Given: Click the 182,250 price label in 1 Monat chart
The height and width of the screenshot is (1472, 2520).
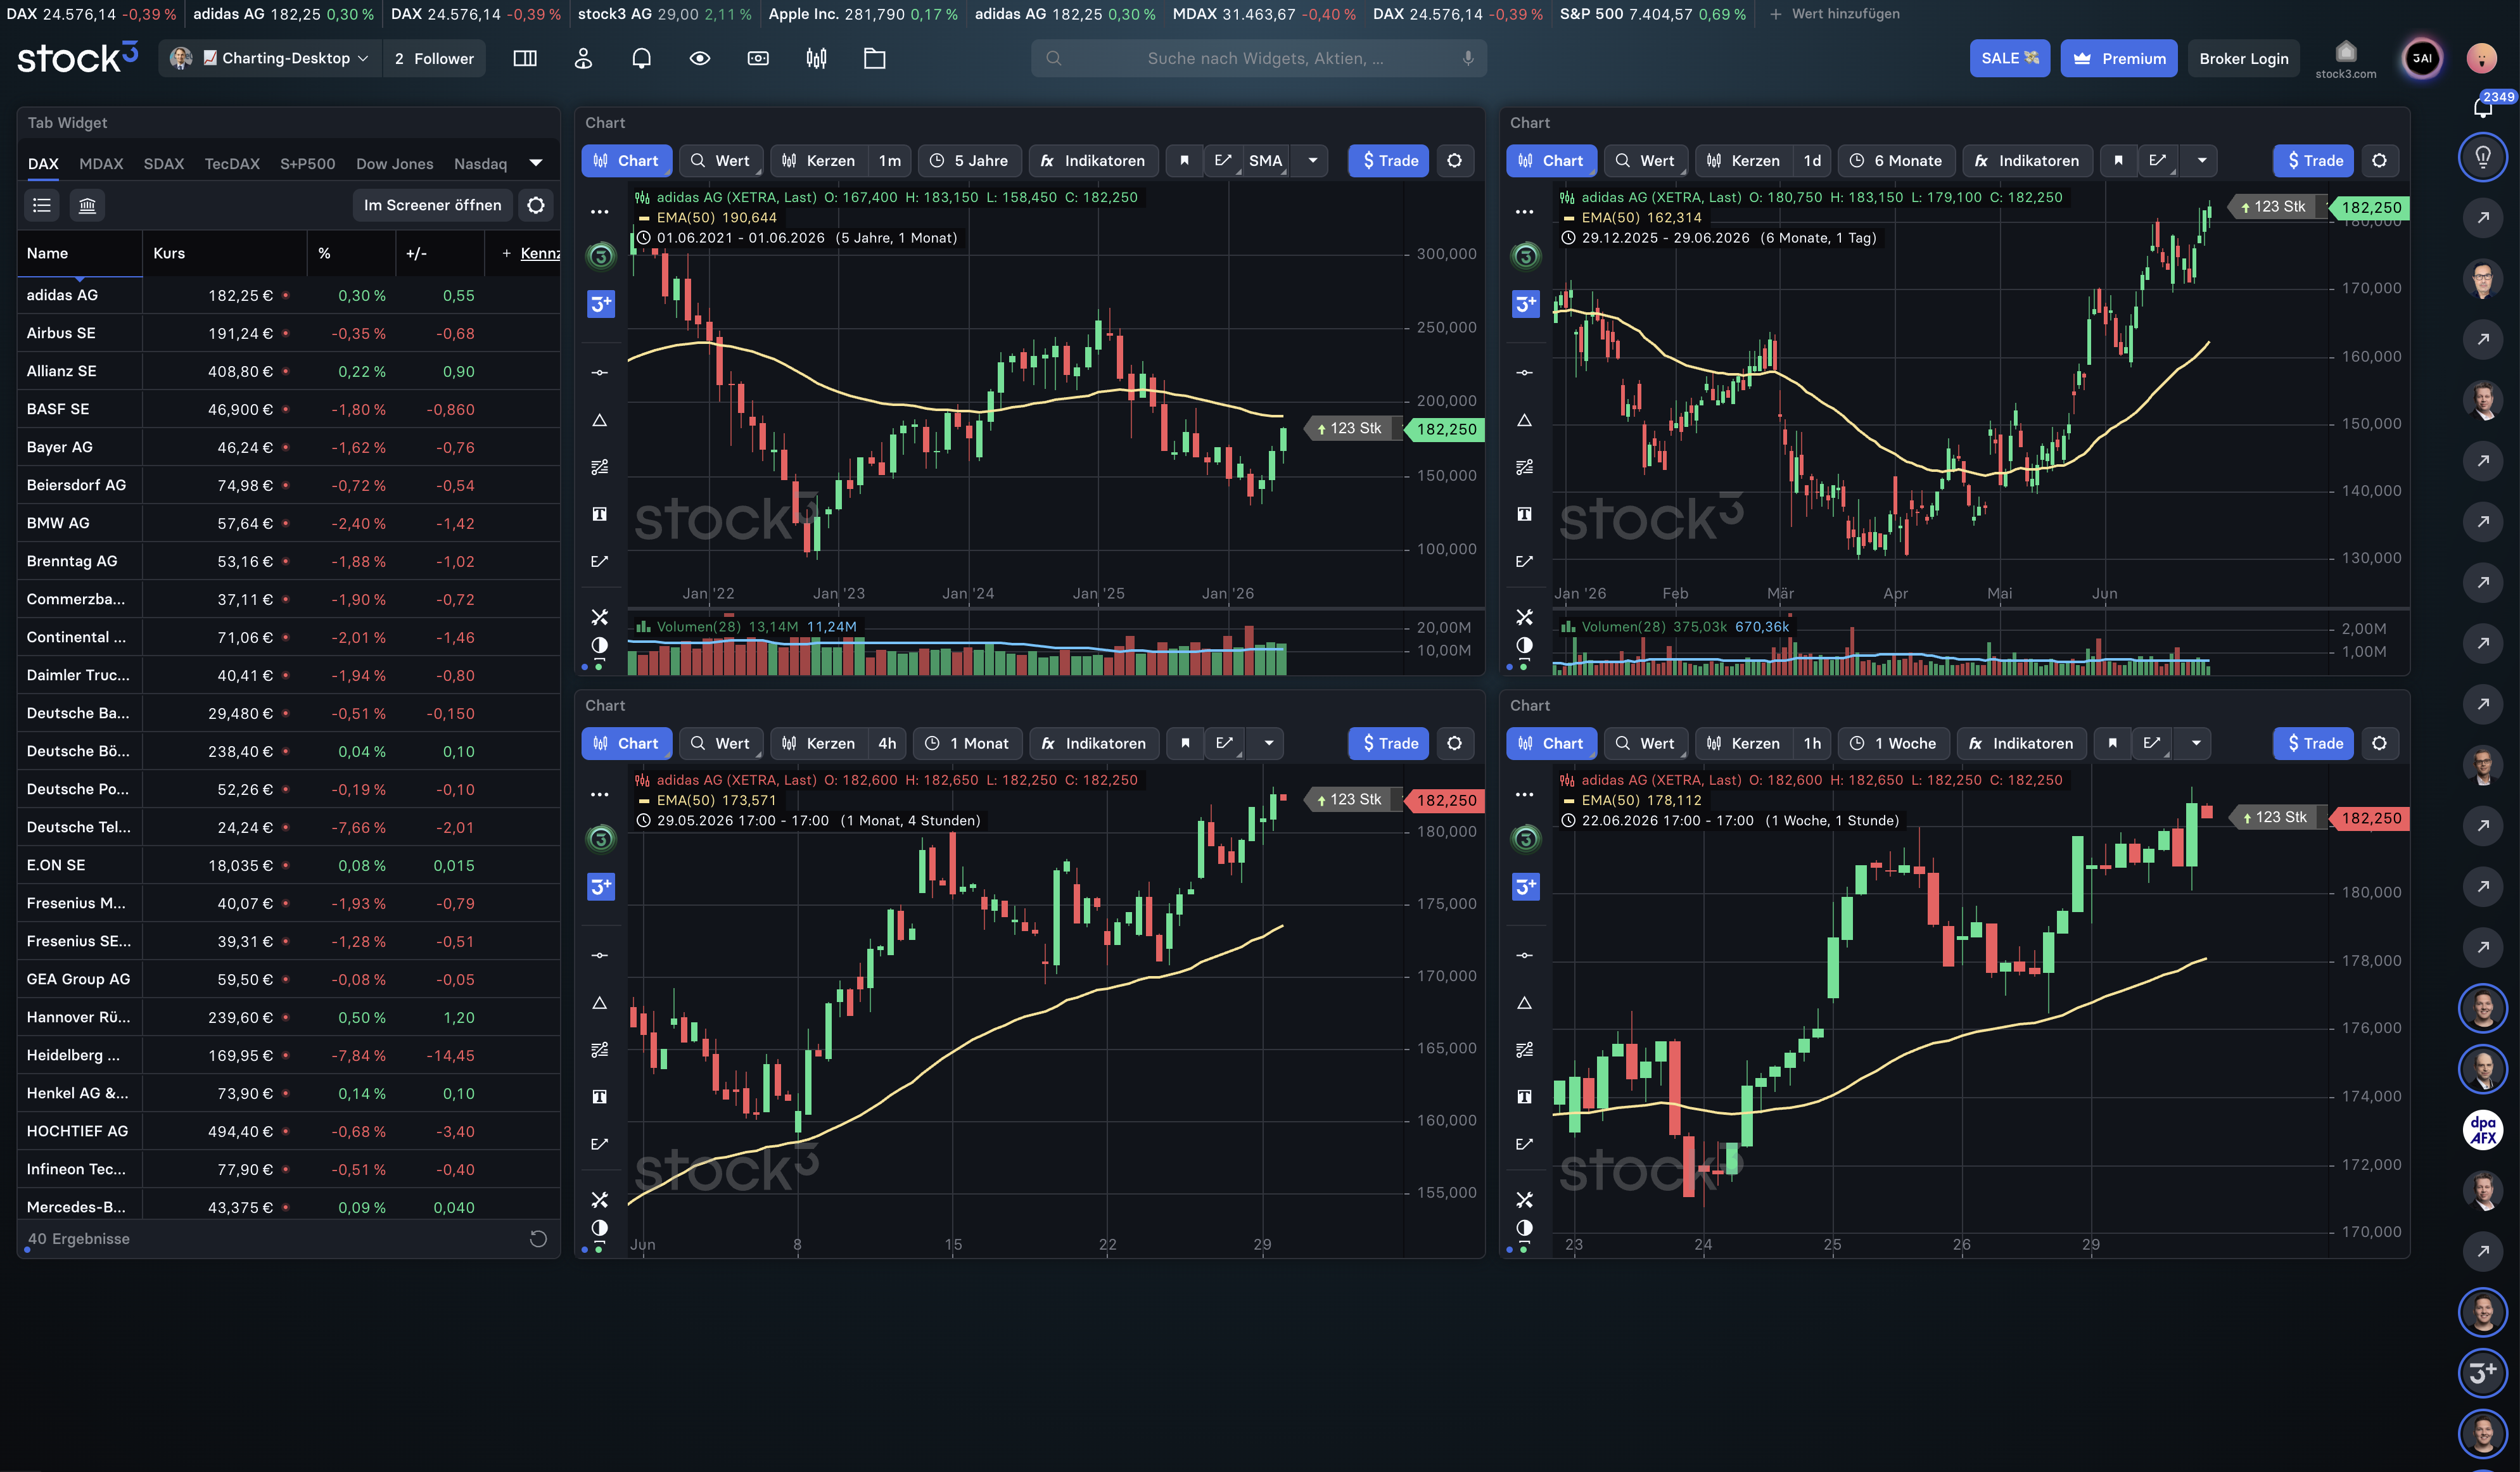Looking at the screenshot, I should pyautogui.click(x=1445, y=800).
